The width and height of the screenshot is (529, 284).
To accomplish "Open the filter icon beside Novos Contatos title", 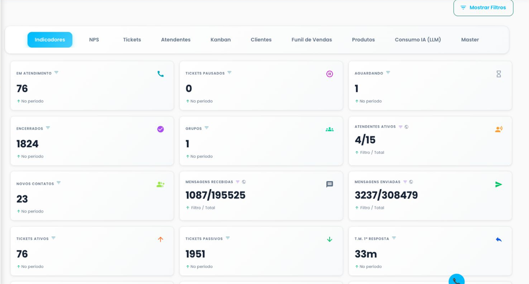I will click(x=59, y=183).
